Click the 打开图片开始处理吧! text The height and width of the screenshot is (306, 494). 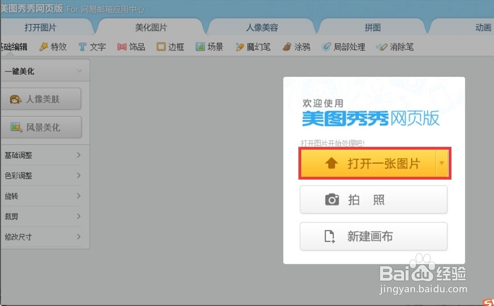click(x=332, y=144)
